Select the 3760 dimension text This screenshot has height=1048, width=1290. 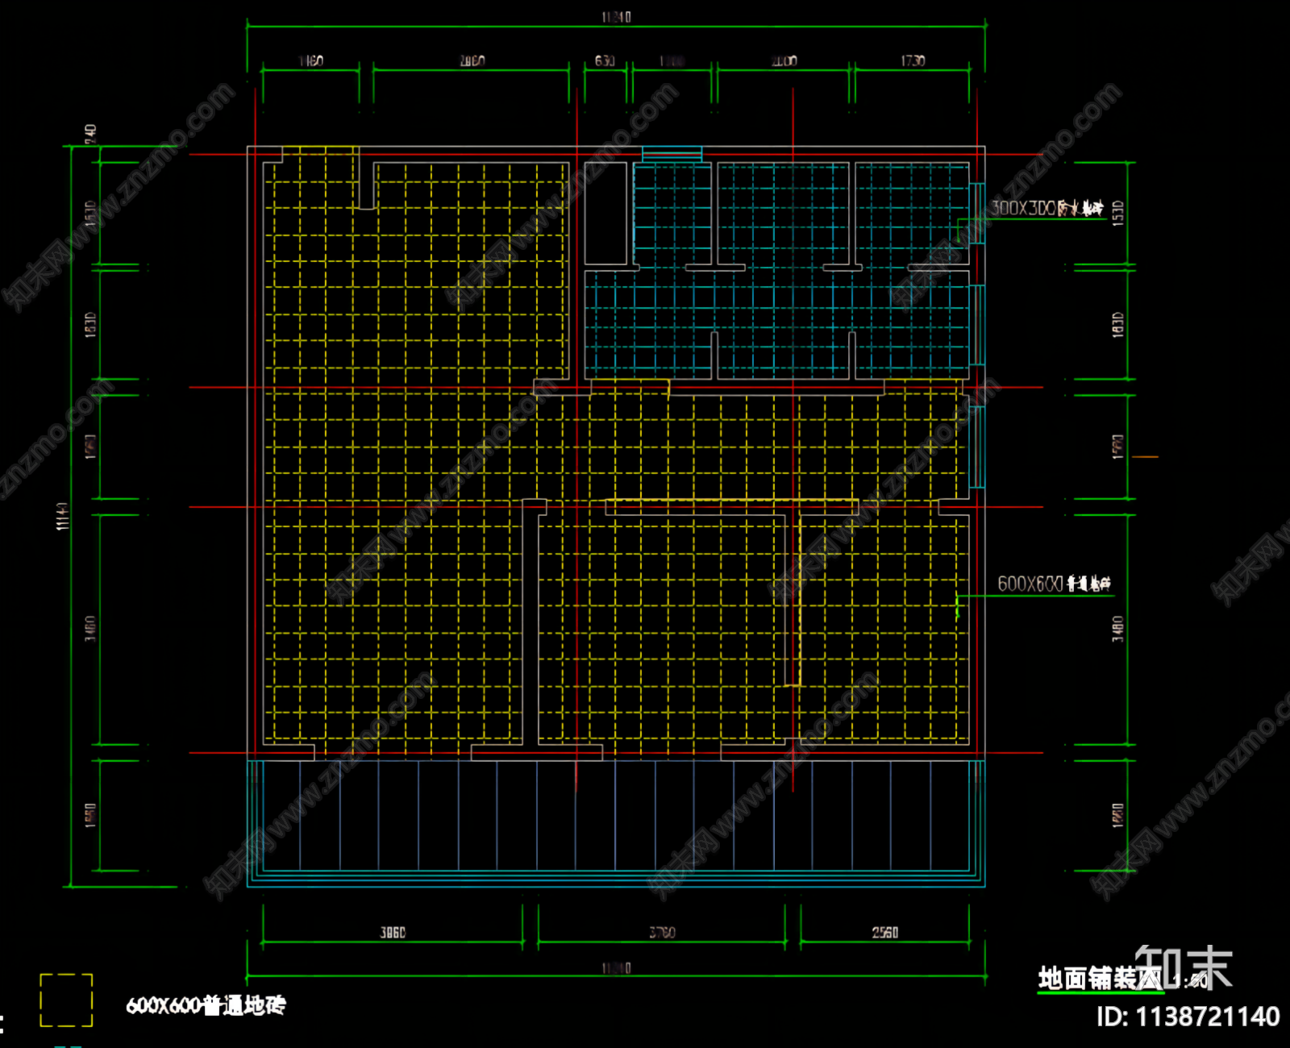click(662, 933)
